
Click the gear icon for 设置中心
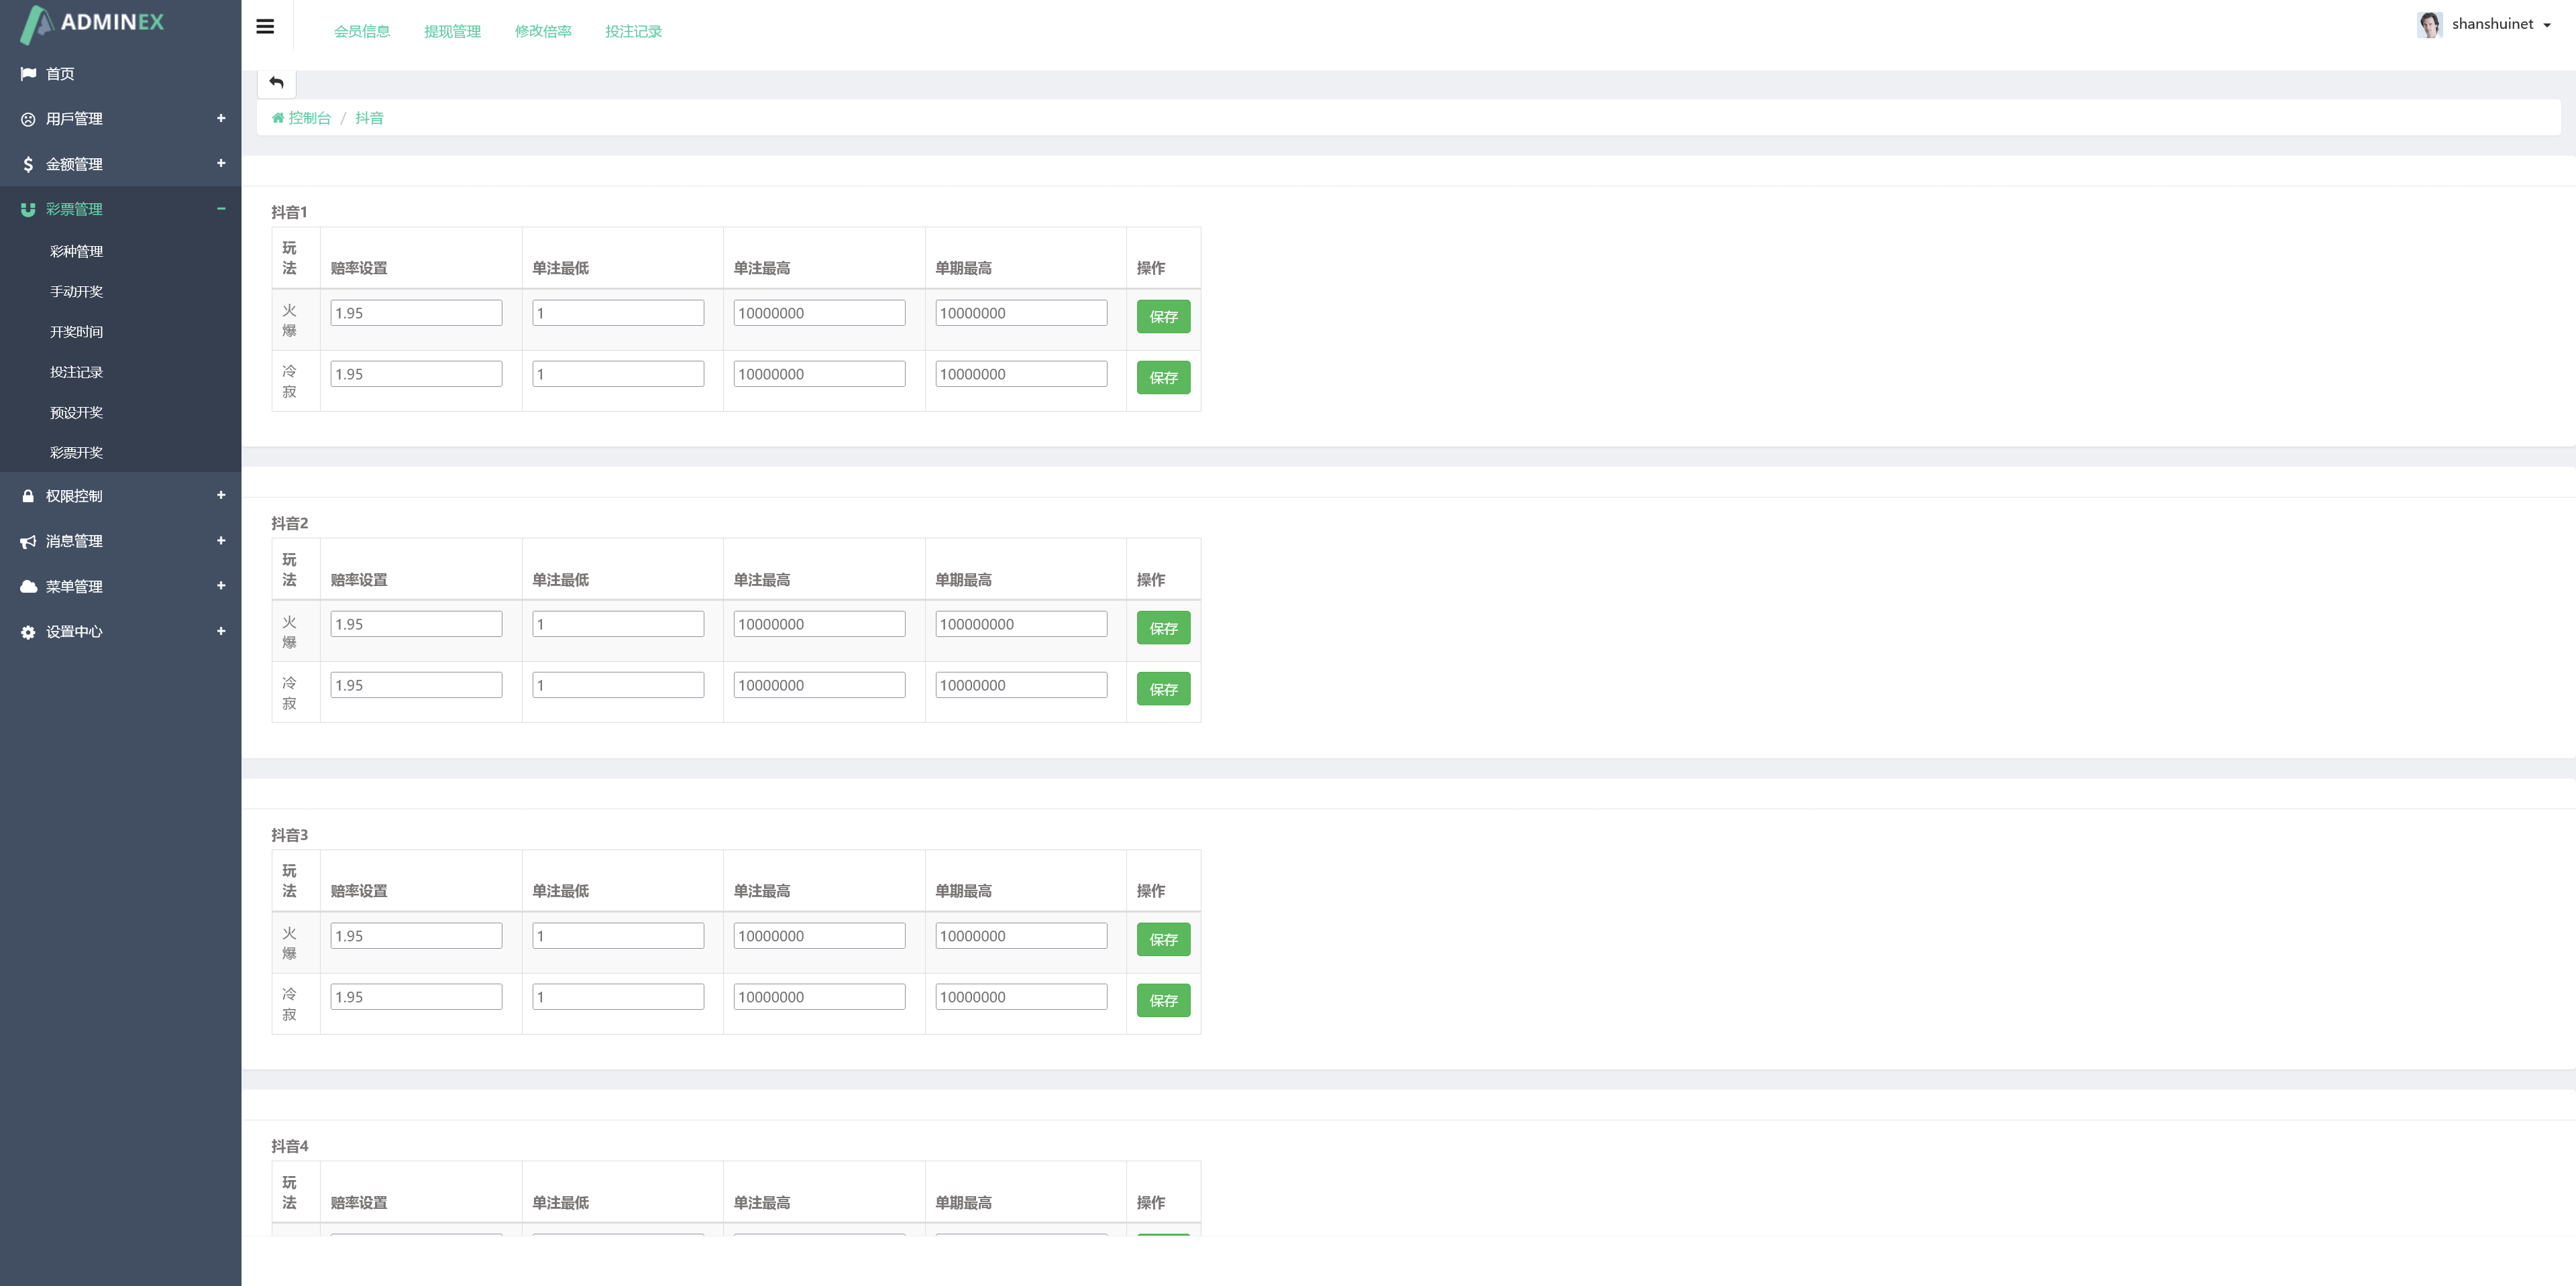(28, 632)
